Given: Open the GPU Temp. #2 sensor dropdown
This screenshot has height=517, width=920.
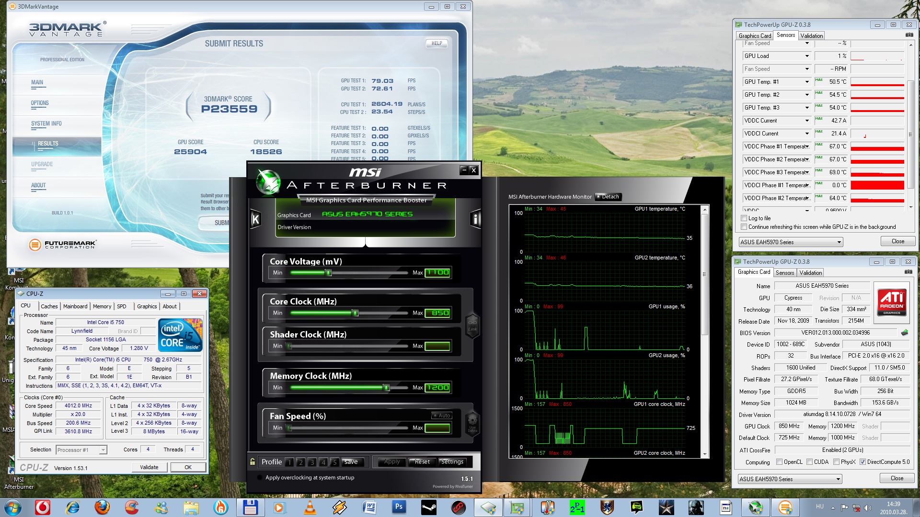Looking at the screenshot, I should (807, 95).
